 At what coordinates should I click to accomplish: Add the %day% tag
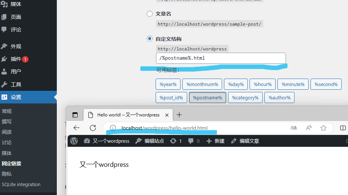pos(236,84)
